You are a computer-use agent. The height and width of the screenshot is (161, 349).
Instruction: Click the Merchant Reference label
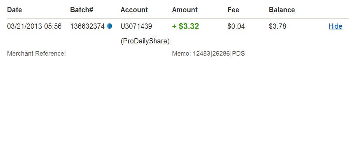pyautogui.click(x=36, y=54)
